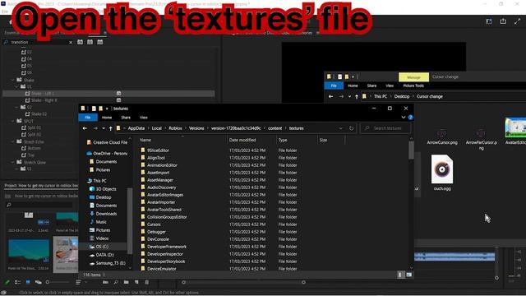Click textures file list vertical scrollbar
526x296 pixels.
(x=411, y=150)
